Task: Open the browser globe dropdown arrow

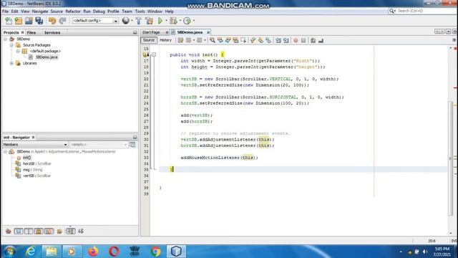Action: point(132,21)
